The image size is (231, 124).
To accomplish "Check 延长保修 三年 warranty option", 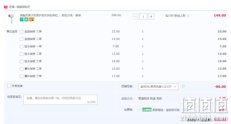I will point(22,61).
